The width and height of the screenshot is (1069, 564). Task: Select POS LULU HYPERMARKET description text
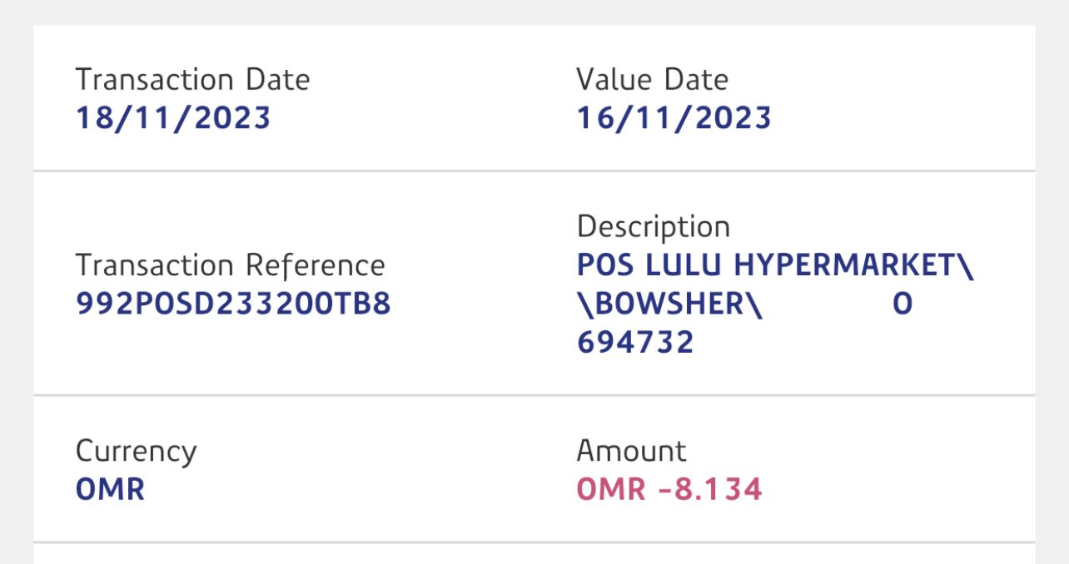coord(774,265)
